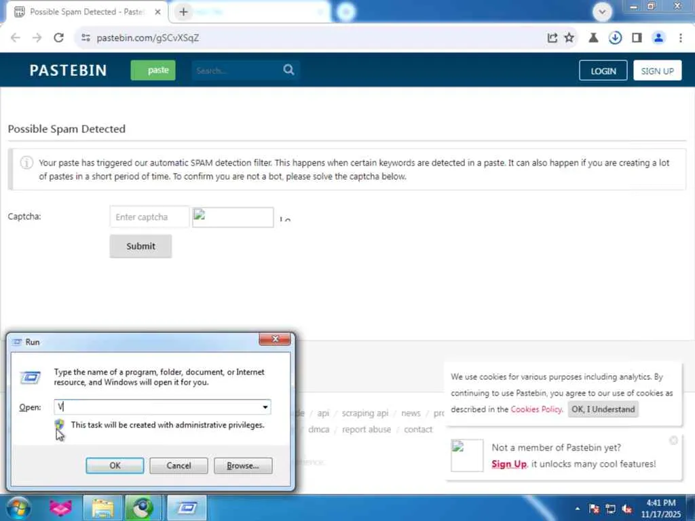Image resolution: width=695 pixels, height=521 pixels.
Task: Open the network tray icon
Action: click(x=611, y=509)
